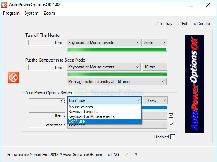This screenshot has width=217, height=162.
Task: Collapse the open 'Don't use' combo box
Action: pyautogui.click(x=105, y=100)
